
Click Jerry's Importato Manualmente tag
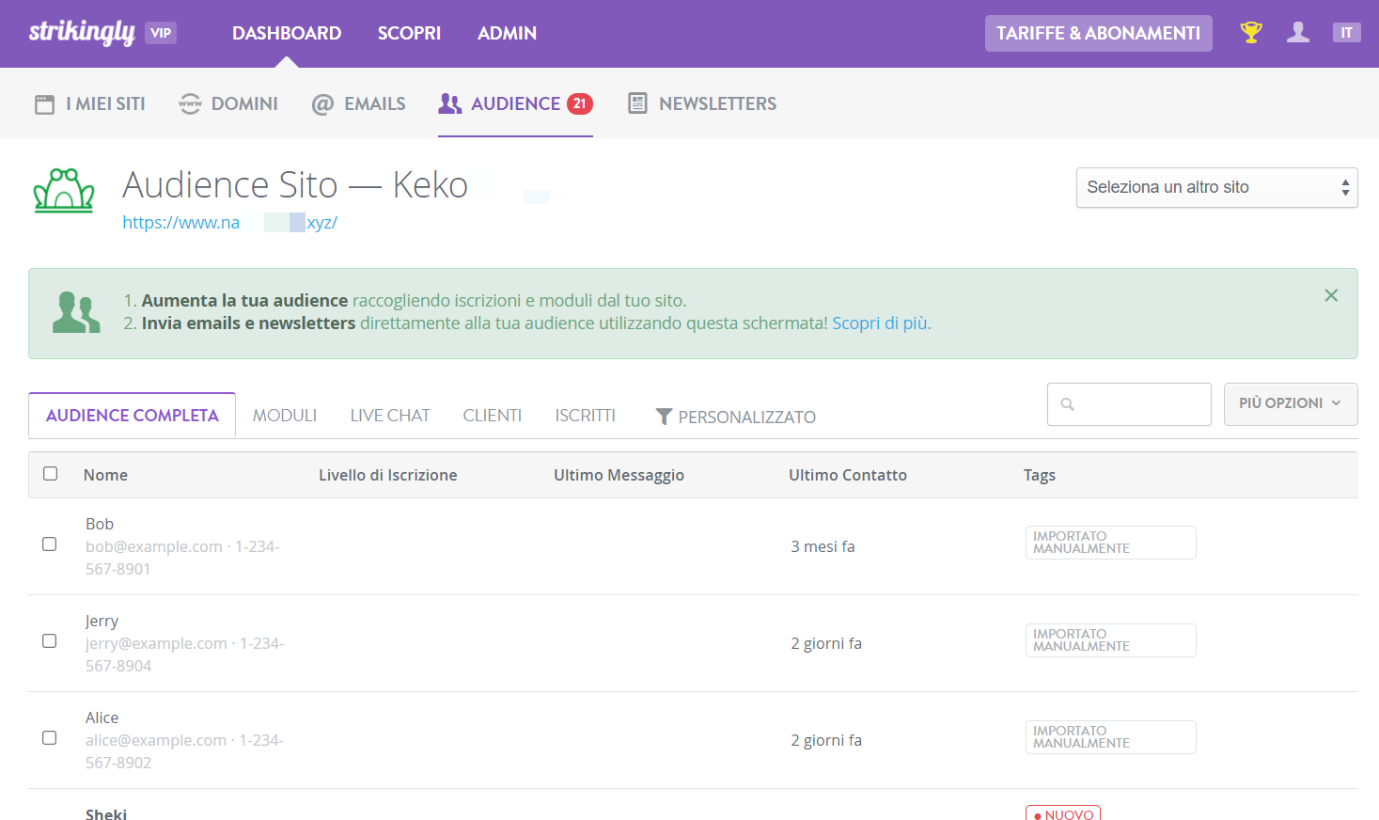click(x=1110, y=640)
